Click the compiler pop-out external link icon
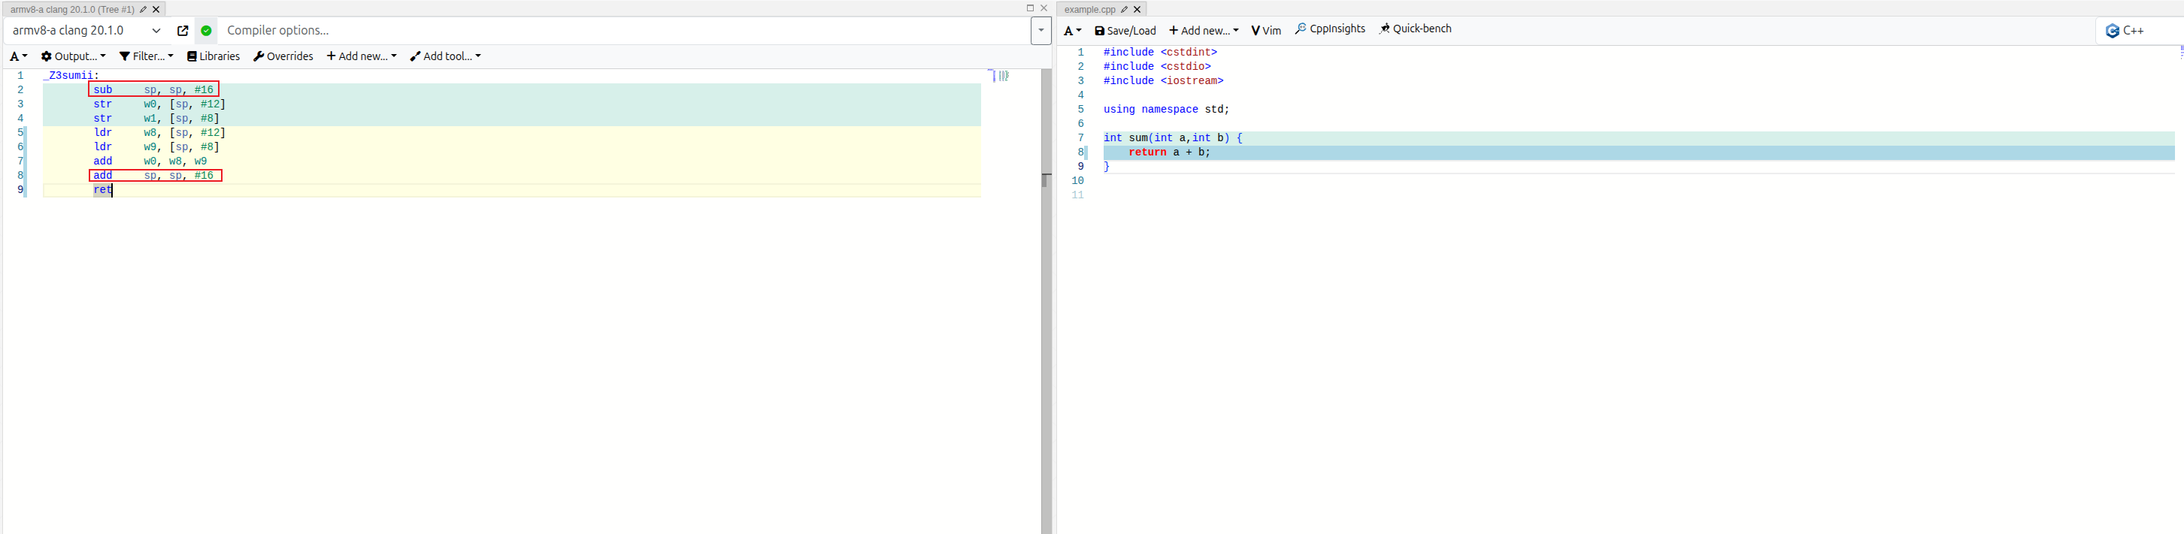The height and width of the screenshot is (534, 2184). pos(182,31)
